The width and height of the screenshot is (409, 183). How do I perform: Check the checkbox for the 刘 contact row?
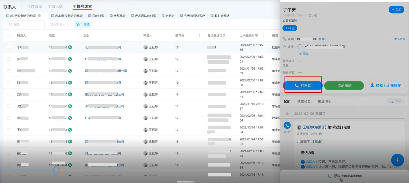[x=9, y=94]
